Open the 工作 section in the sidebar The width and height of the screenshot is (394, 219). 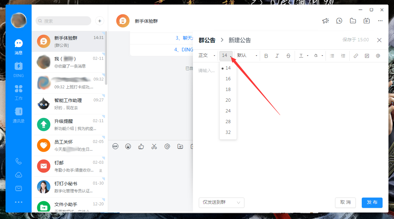coord(19,92)
